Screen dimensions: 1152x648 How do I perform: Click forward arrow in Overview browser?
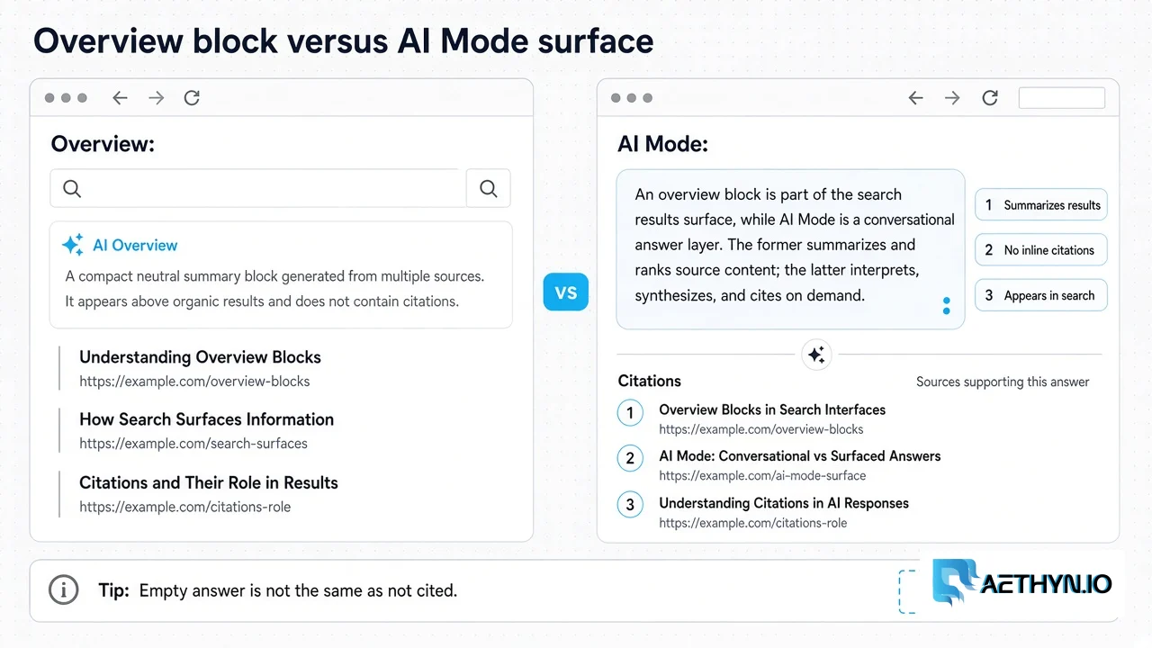click(157, 98)
